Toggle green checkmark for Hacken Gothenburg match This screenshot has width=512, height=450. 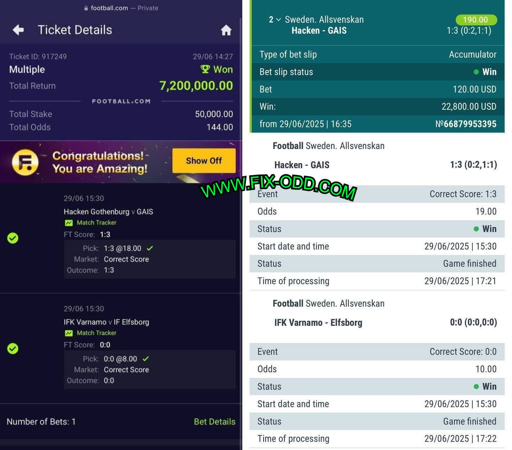click(13, 238)
